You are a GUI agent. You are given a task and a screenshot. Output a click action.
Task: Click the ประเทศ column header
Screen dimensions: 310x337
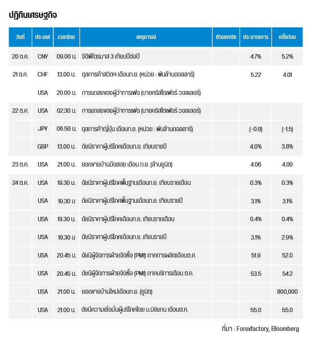[43, 37]
